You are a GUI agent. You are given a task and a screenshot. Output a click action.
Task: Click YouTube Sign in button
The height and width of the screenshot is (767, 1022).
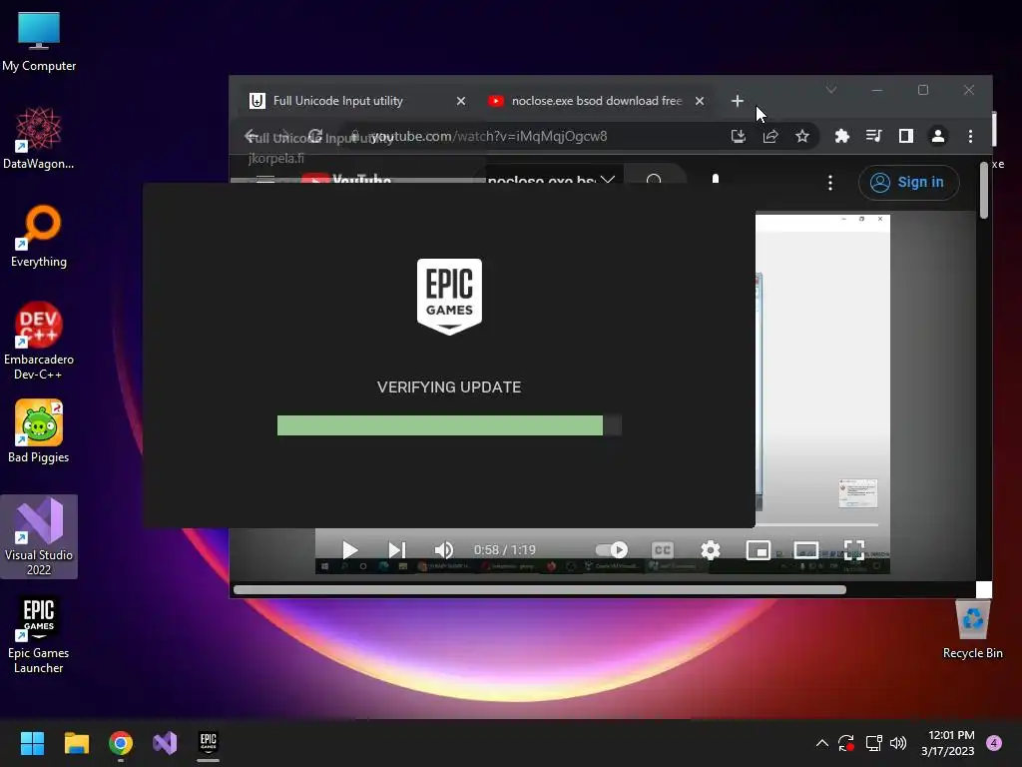pos(908,182)
